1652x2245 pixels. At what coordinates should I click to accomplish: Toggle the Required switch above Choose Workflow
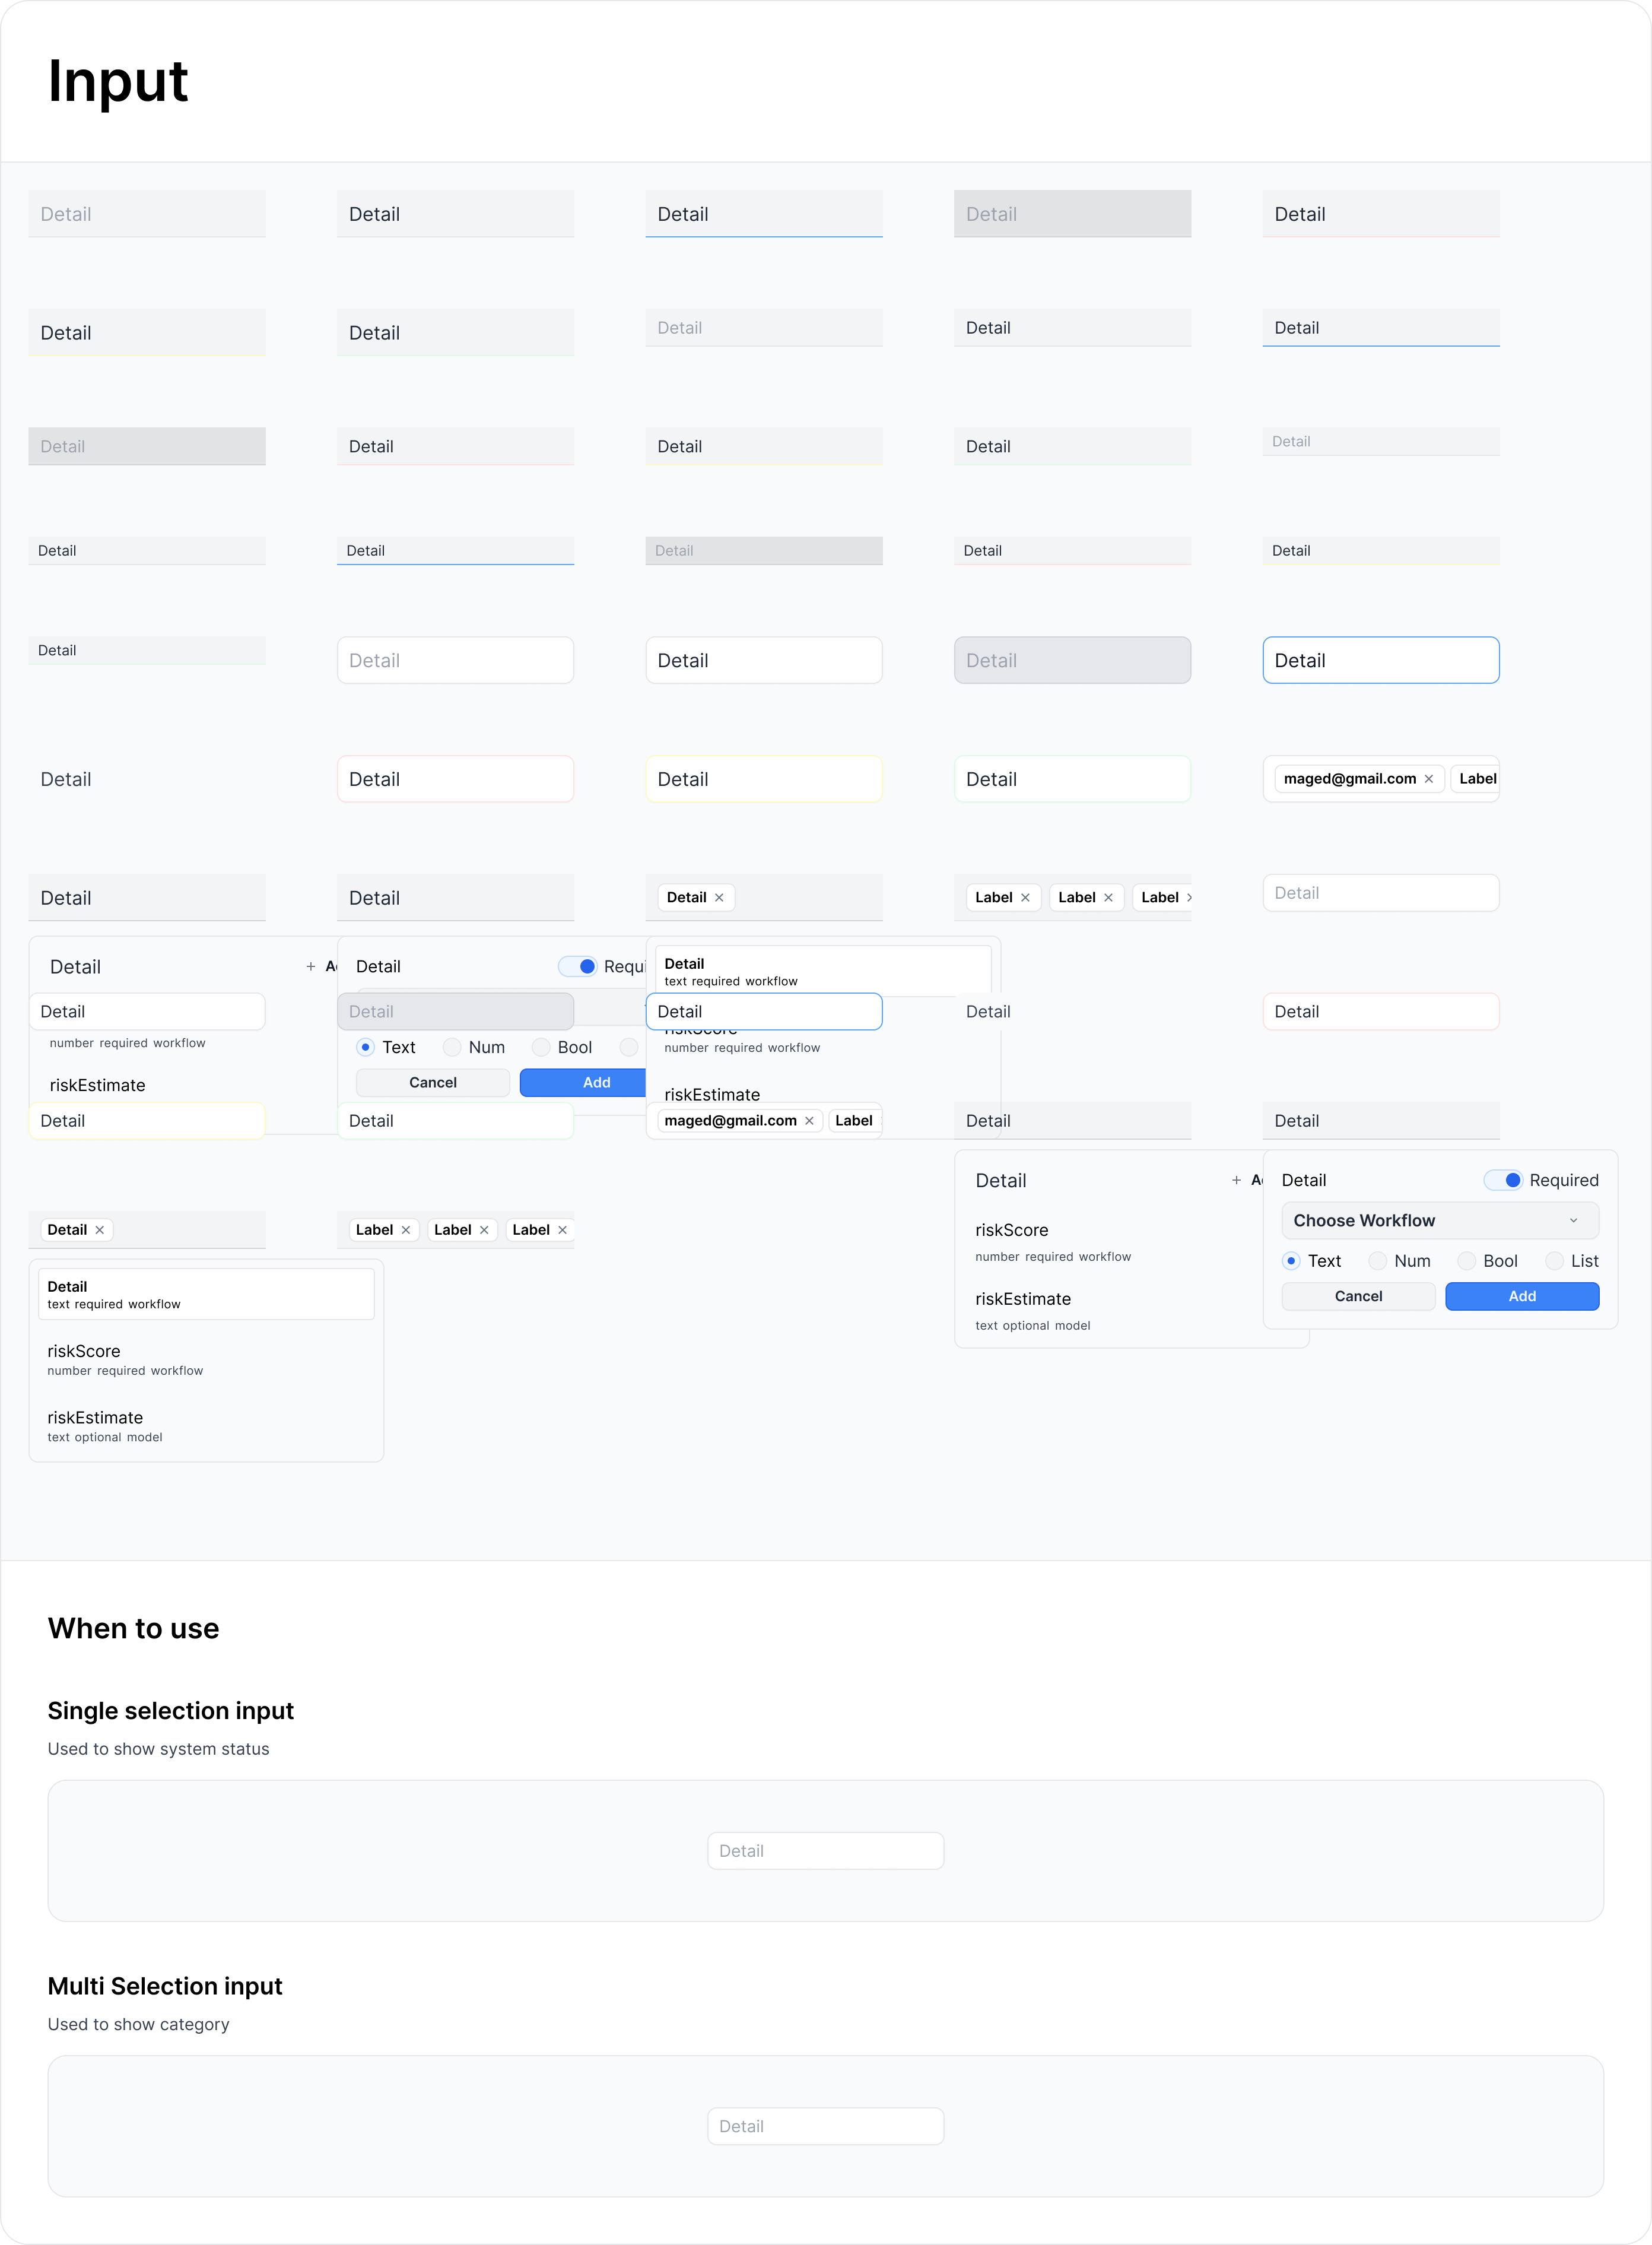pyautogui.click(x=1503, y=1181)
